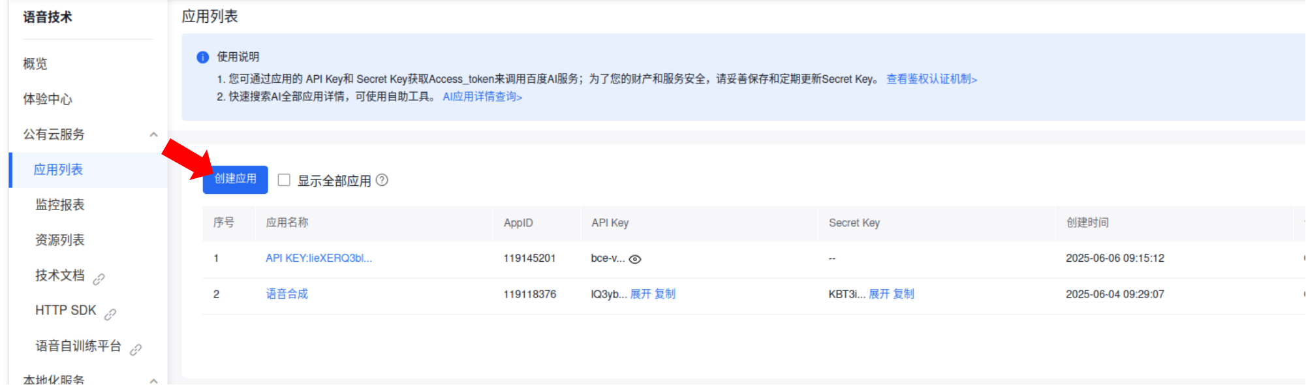The width and height of the screenshot is (1306, 385).
Task: Open the 查看鉴权认证机制 link
Action: [931, 79]
